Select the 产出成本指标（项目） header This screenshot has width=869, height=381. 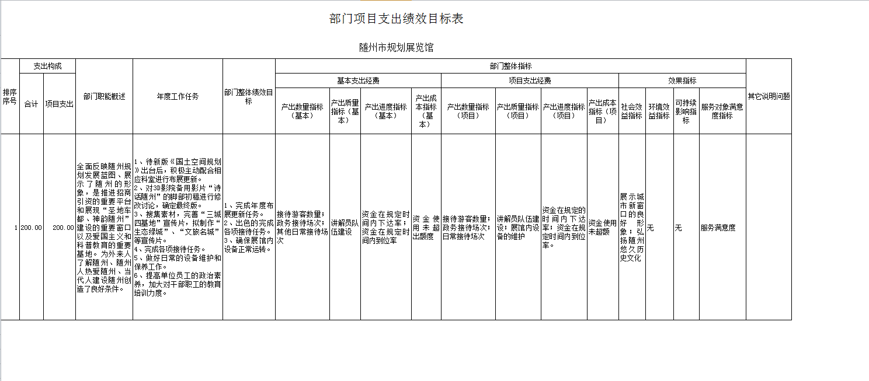click(603, 111)
